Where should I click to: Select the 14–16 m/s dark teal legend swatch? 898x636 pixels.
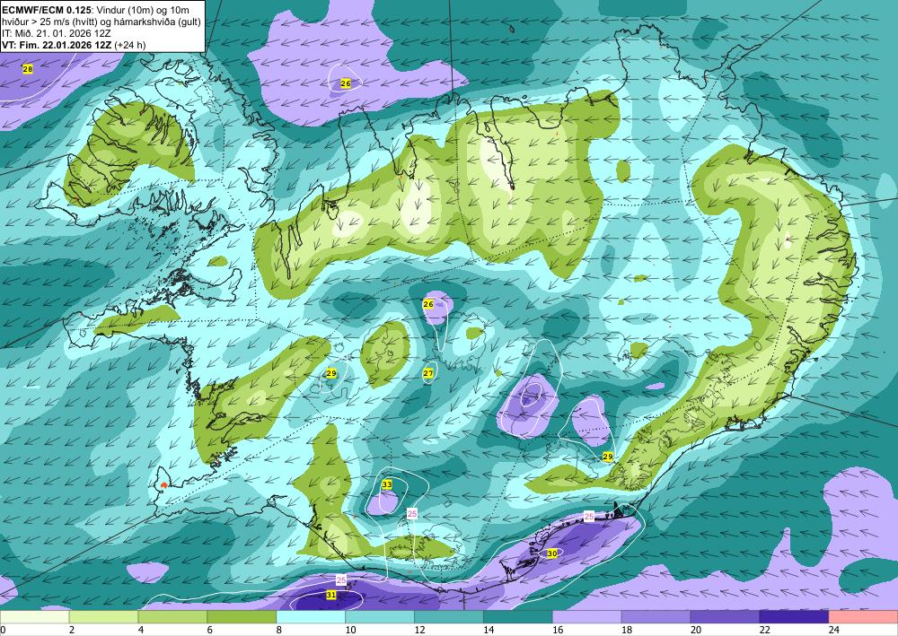click(x=518, y=617)
